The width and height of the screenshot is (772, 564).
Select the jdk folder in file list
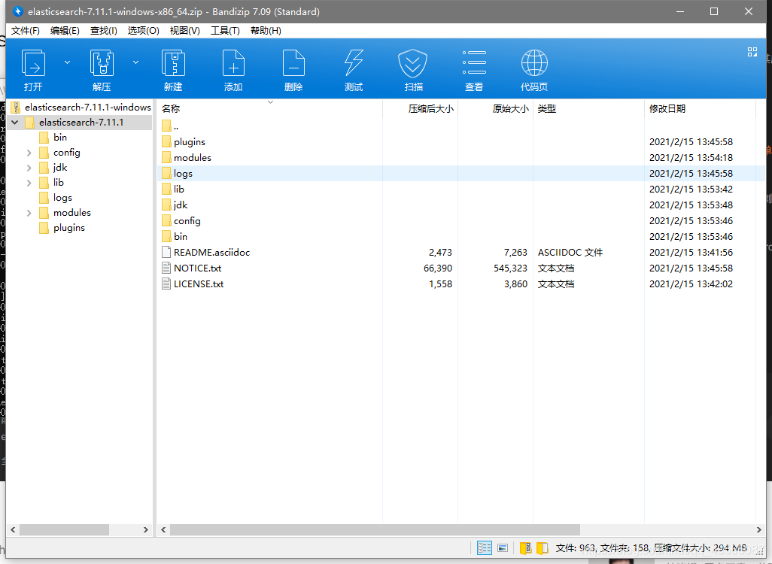click(175, 205)
